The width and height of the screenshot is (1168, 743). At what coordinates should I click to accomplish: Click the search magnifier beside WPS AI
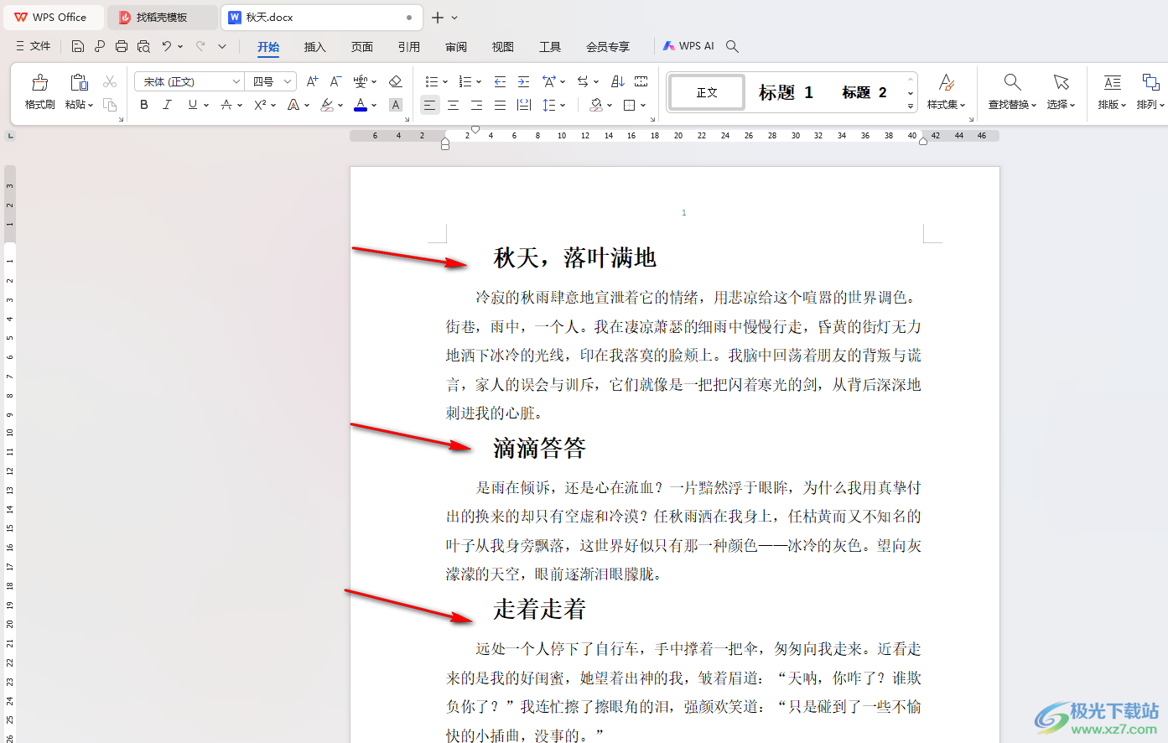[732, 46]
